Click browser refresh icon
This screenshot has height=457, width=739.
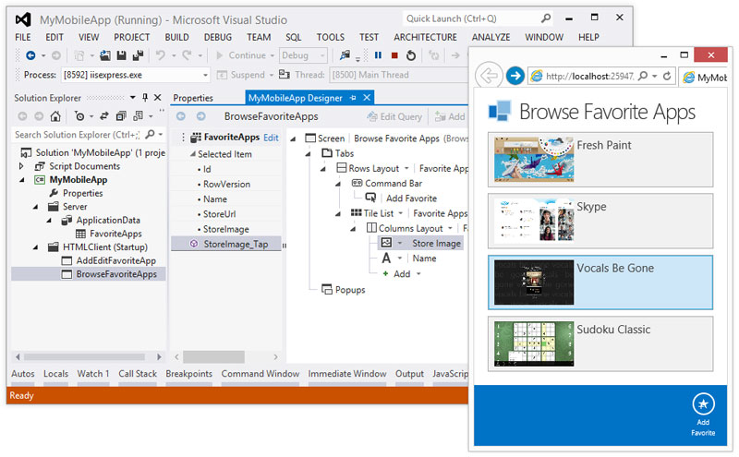pyautogui.click(x=667, y=76)
